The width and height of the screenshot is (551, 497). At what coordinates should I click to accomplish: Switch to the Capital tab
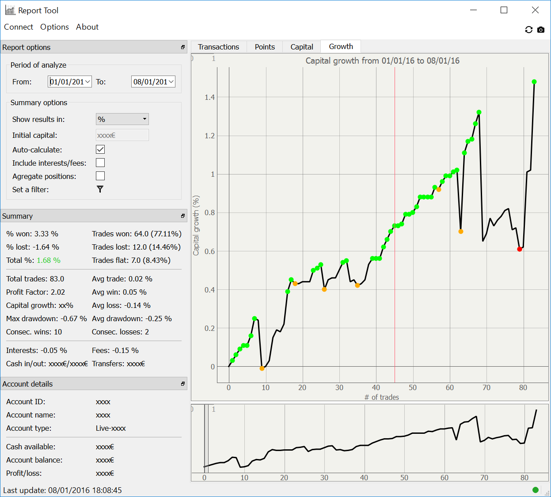coord(302,47)
